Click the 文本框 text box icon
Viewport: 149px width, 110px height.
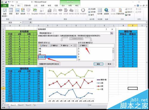click(113, 12)
